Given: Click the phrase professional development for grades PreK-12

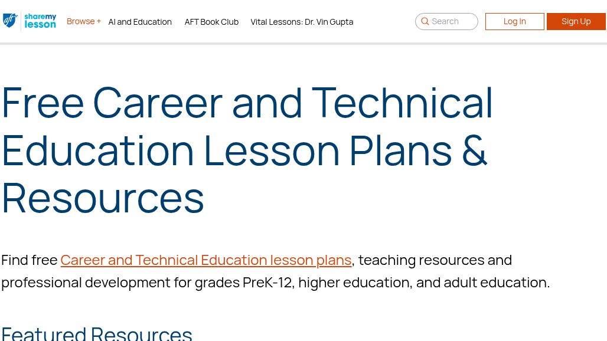Looking at the screenshot, I should (x=148, y=283).
